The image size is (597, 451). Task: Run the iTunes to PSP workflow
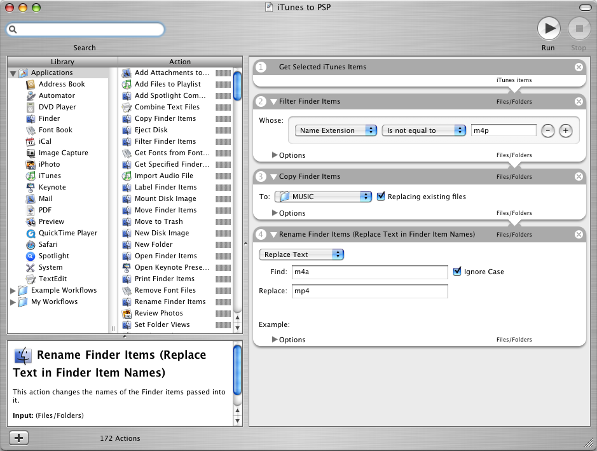pos(549,29)
